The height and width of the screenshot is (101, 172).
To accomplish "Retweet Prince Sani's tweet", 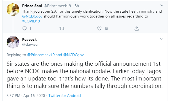I will tap(62, 28).
